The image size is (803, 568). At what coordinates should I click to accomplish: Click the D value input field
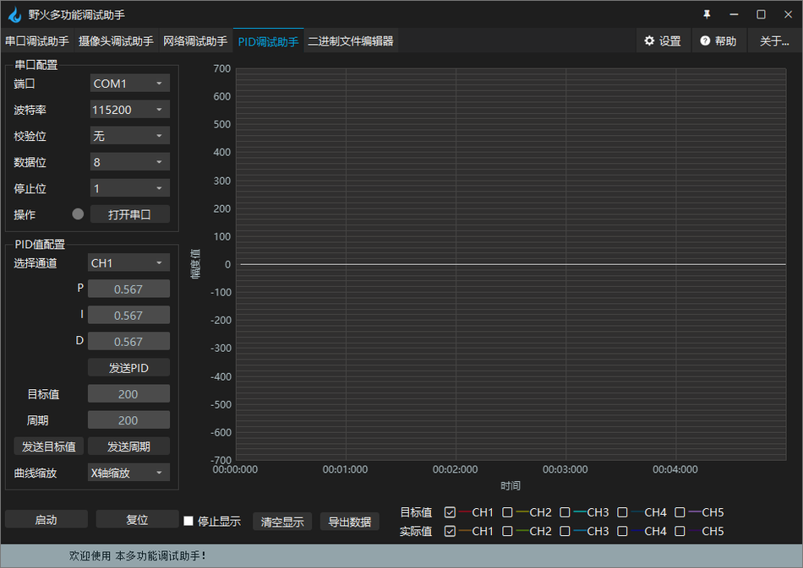pyautogui.click(x=128, y=341)
